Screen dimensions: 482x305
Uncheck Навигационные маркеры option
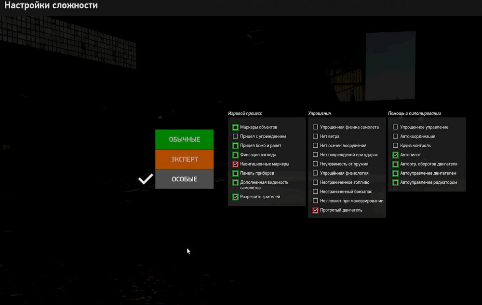coord(235,164)
